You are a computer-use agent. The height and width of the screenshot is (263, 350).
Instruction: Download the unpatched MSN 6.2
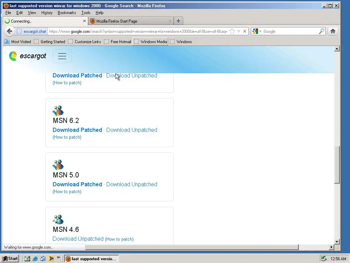132,130
